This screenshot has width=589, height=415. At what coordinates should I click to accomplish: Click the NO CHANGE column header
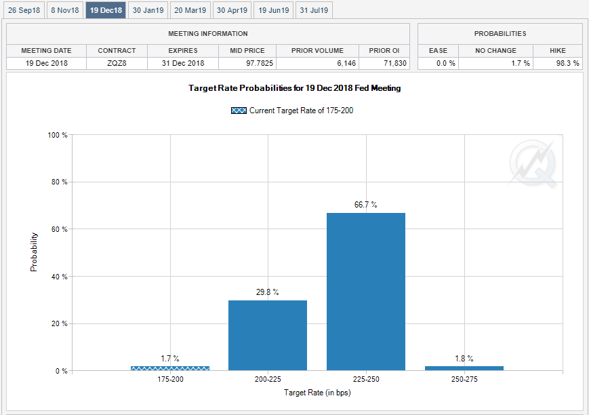pos(495,51)
